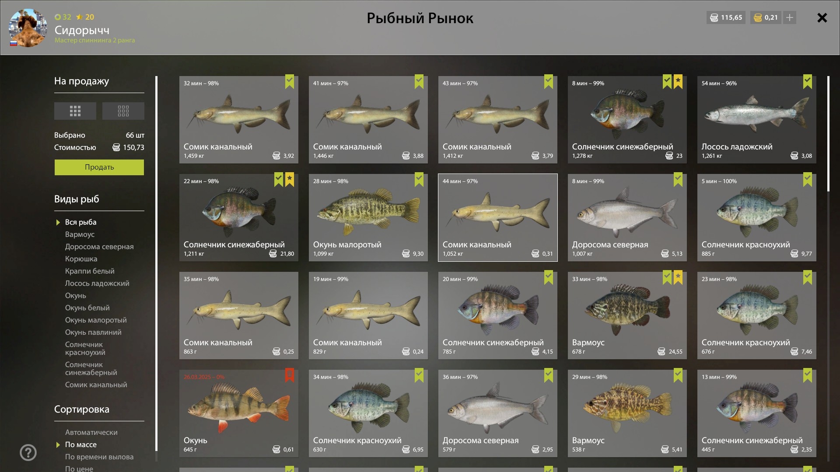
Task: Click the silver coins balance 115,65
Action: pyautogui.click(x=726, y=17)
